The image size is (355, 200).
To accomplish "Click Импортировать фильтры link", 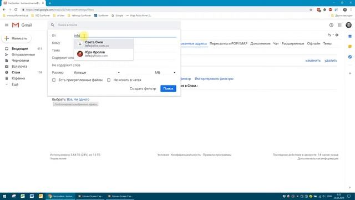I will pyautogui.click(x=214, y=79).
